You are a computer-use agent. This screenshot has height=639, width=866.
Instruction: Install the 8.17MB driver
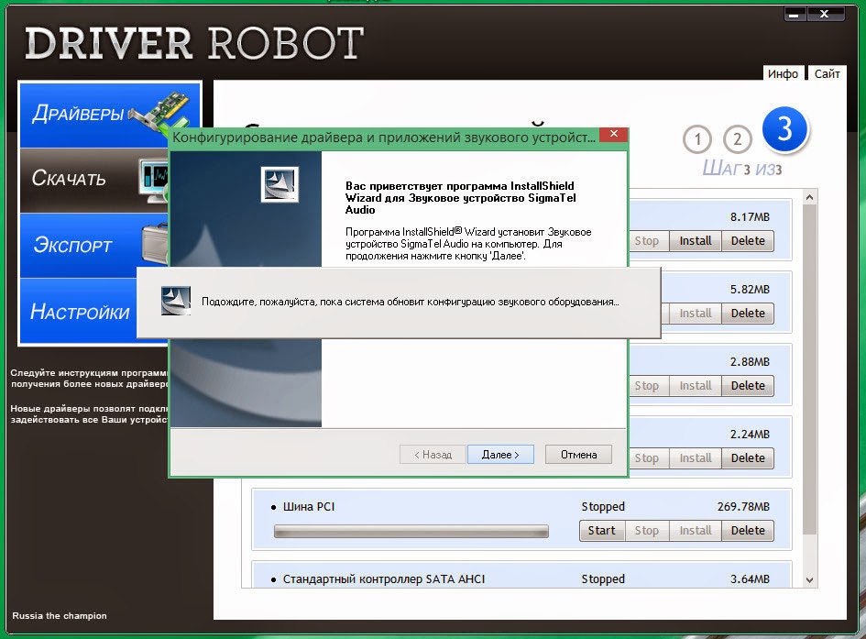click(x=696, y=241)
